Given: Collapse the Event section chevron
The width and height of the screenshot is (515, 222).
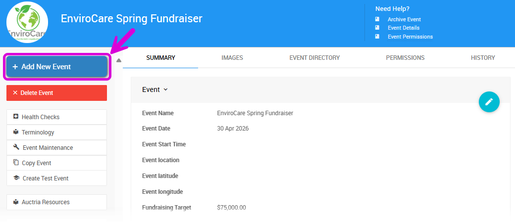Looking at the screenshot, I should click(x=165, y=89).
